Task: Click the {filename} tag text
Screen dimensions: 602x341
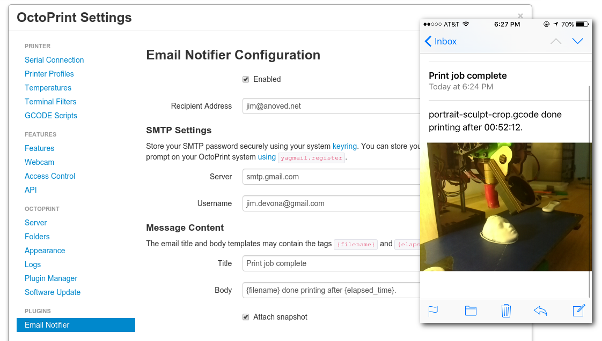Action: (x=356, y=244)
